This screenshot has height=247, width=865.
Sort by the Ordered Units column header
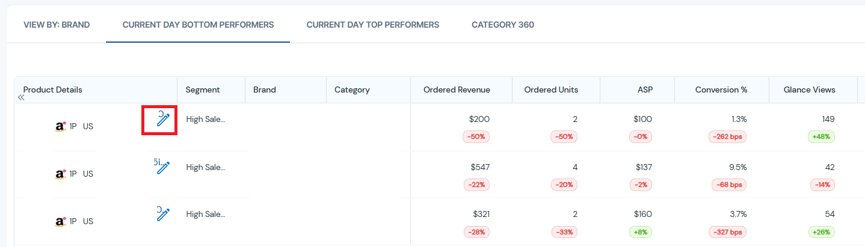click(x=551, y=90)
